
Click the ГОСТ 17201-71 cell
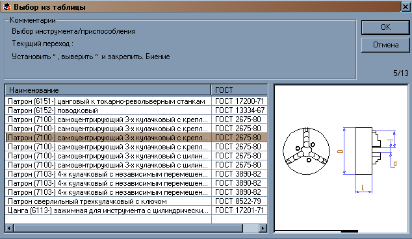pyautogui.click(x=239, y=210)
